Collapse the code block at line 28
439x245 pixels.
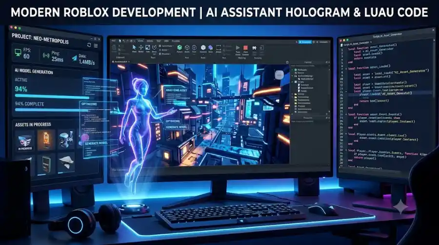(x=346, y=134)
